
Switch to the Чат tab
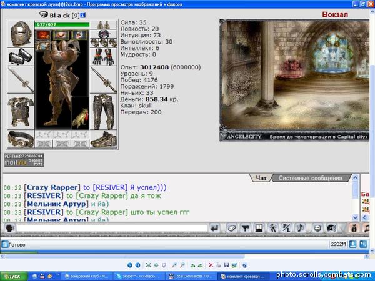click(261, 178)
